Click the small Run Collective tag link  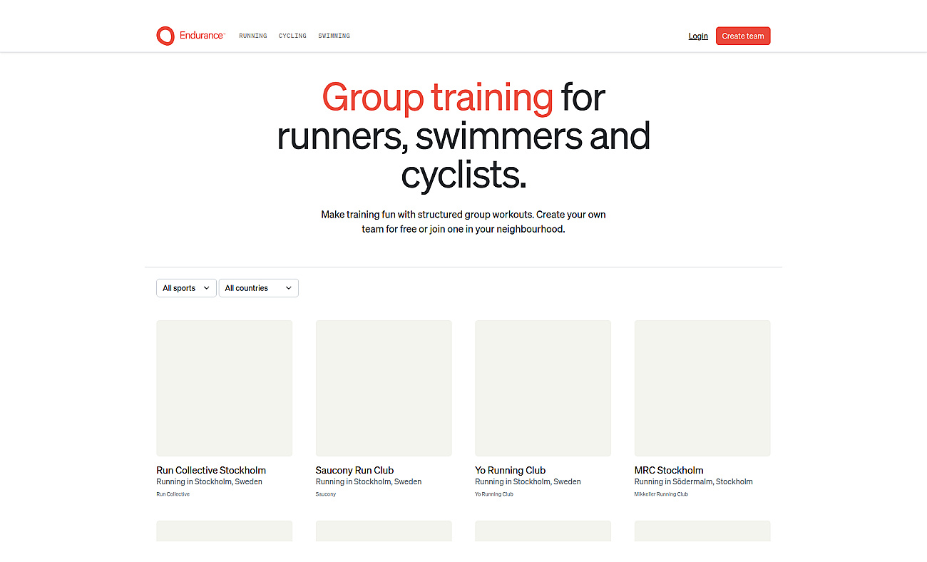coord(173,494)
